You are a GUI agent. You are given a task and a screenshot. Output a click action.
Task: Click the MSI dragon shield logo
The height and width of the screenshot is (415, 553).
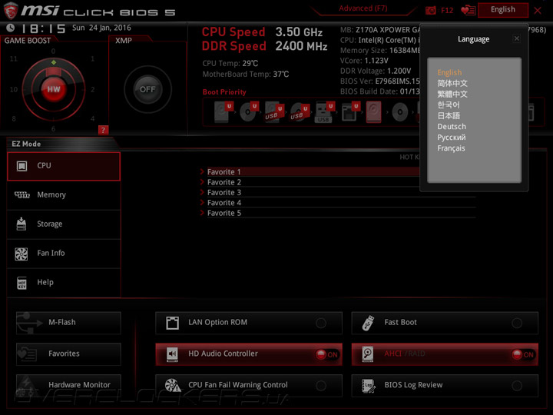pyautogui.click(x=11, y=10)
